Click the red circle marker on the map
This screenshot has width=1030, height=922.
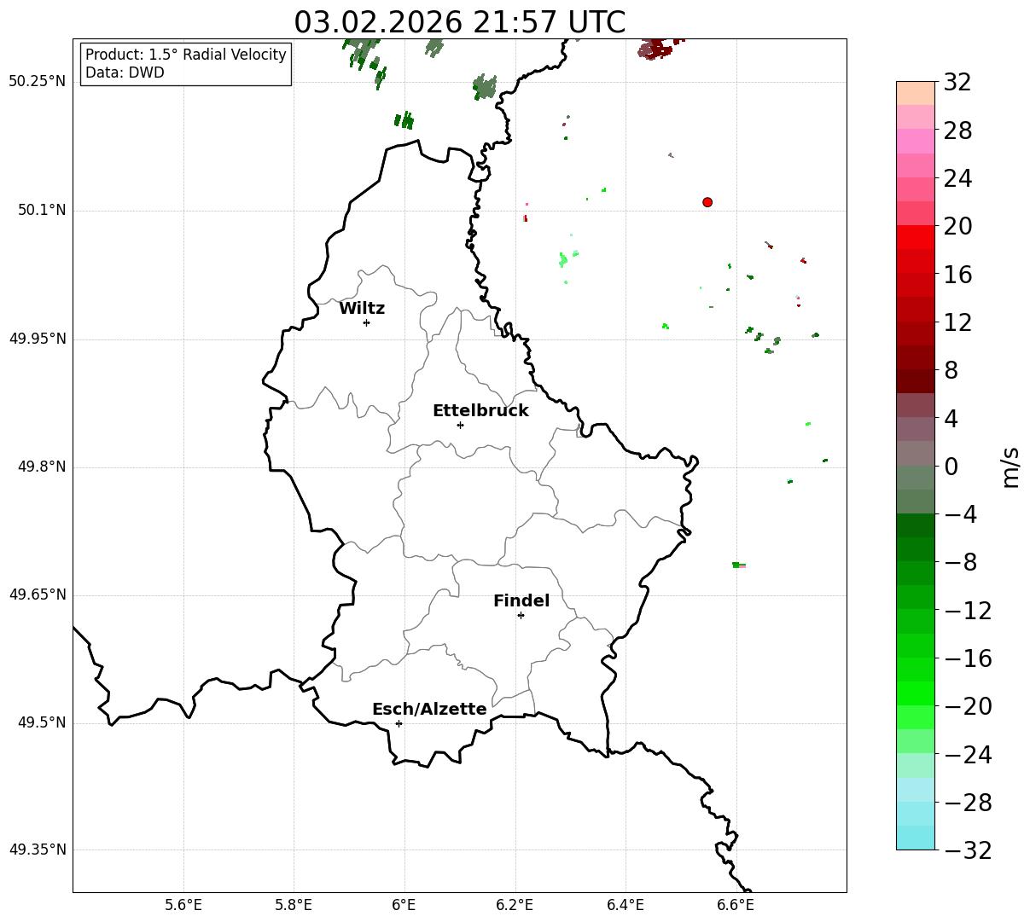(707, 202)
